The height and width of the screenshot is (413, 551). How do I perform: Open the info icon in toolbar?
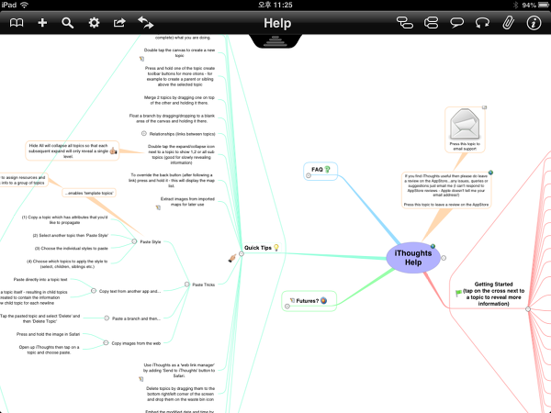click(x=534, y=23)
